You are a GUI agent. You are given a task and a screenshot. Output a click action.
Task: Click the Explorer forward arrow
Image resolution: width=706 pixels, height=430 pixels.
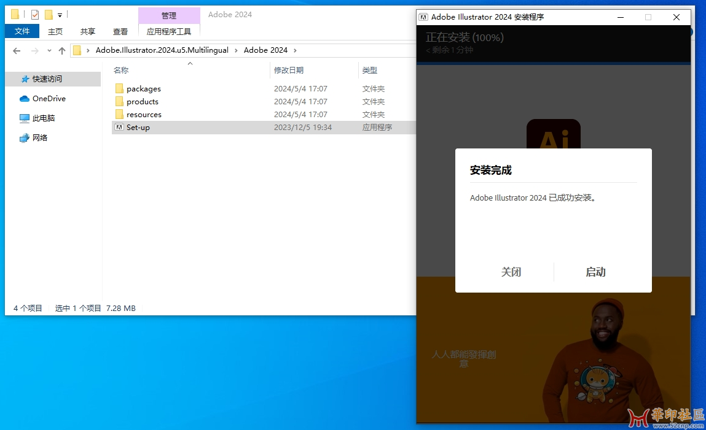[34, 51]
